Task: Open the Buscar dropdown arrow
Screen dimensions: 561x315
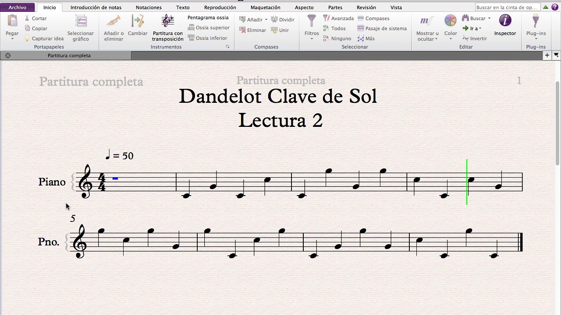Action: coord(489,18)
